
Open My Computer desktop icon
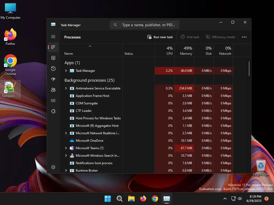[x=10, y=11]
